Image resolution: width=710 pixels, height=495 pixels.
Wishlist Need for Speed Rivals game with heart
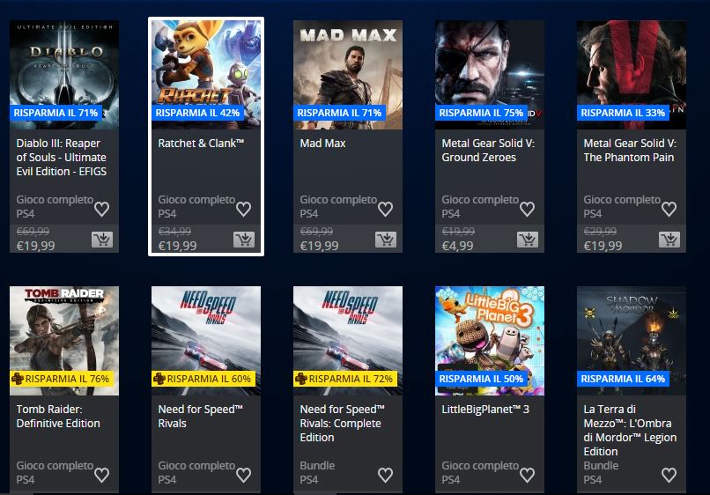click(x=244, y=475)
